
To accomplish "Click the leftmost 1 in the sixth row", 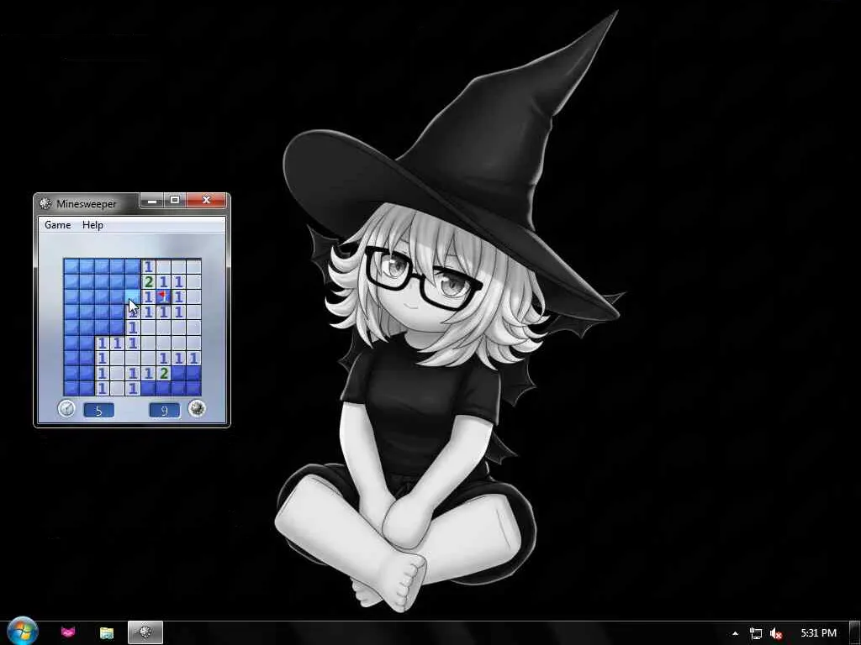I will pos(102,343).
